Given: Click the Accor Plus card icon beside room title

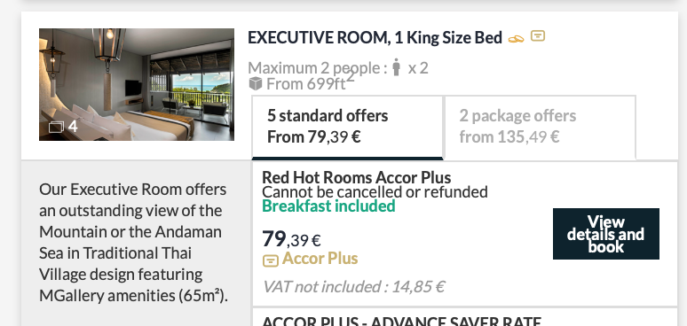Looking at the screenshot, I should [538, 35].
